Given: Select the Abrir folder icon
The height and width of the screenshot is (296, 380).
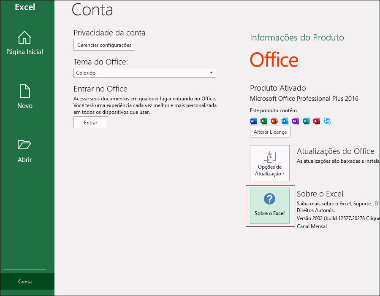Looking at the screenshot, I should (x=24, y=145).
